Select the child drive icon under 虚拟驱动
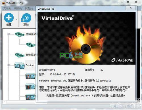142x110 pixels. coord(31,45)
